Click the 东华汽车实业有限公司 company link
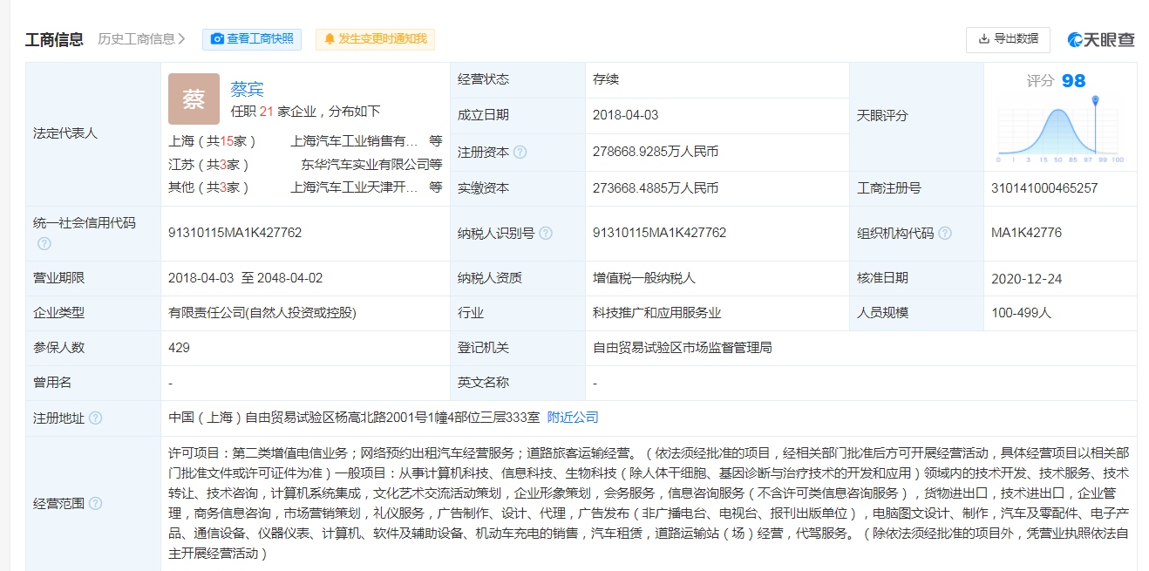 pyautogui.click(x=364, y=164)
